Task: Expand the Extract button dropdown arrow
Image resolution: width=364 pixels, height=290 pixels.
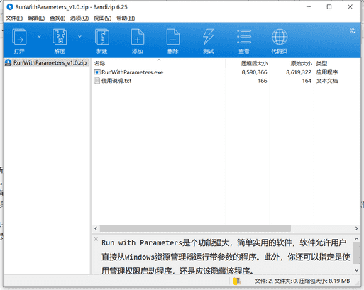Action: [79, 37]
